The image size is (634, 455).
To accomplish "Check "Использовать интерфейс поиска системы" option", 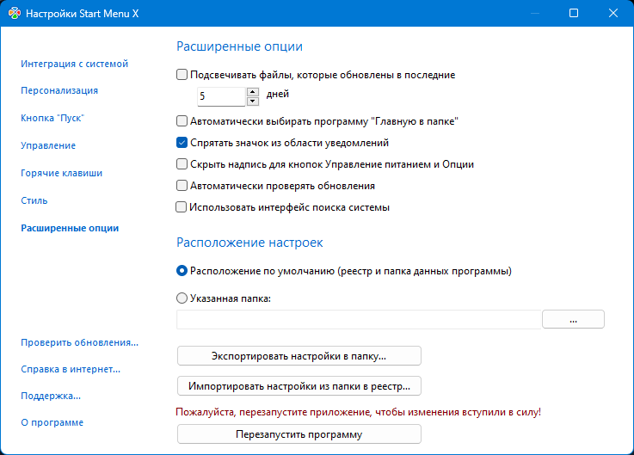I will [x=182, y=206].
